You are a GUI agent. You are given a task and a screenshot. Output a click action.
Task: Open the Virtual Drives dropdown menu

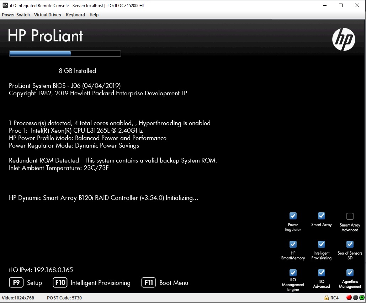click(x=47, y=15)
